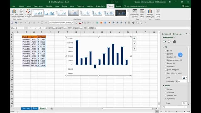Screen dimensions: 201x113
Task: Switch to the Formulas tab
Action: click(49, 6)
